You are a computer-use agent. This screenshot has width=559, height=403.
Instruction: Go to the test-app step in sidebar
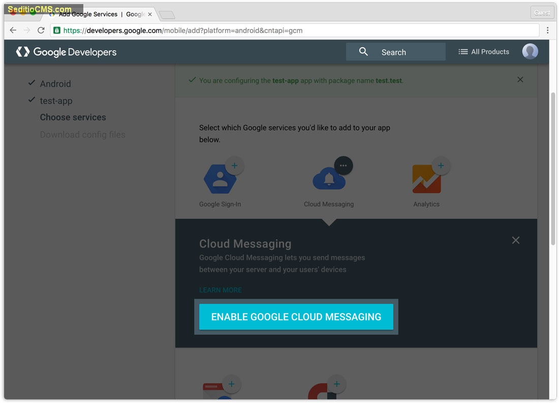coord(56,101)
